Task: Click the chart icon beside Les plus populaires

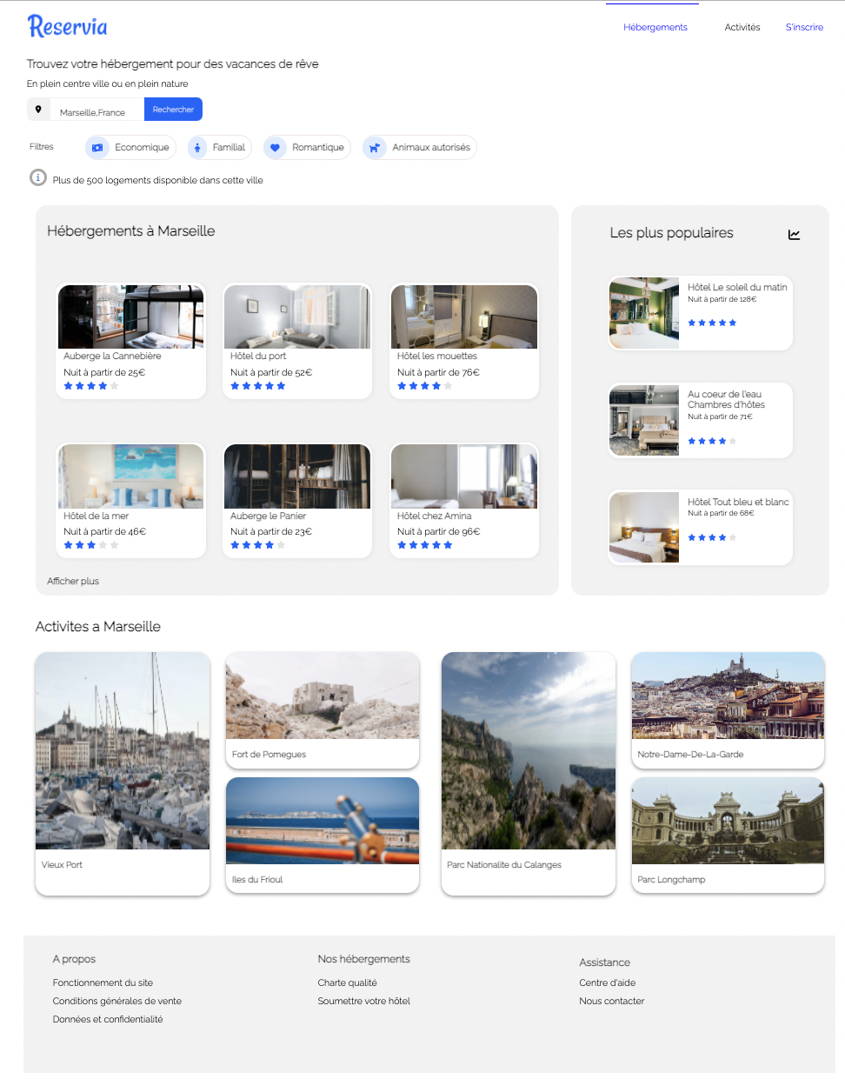Action: [x=794, y=234]
